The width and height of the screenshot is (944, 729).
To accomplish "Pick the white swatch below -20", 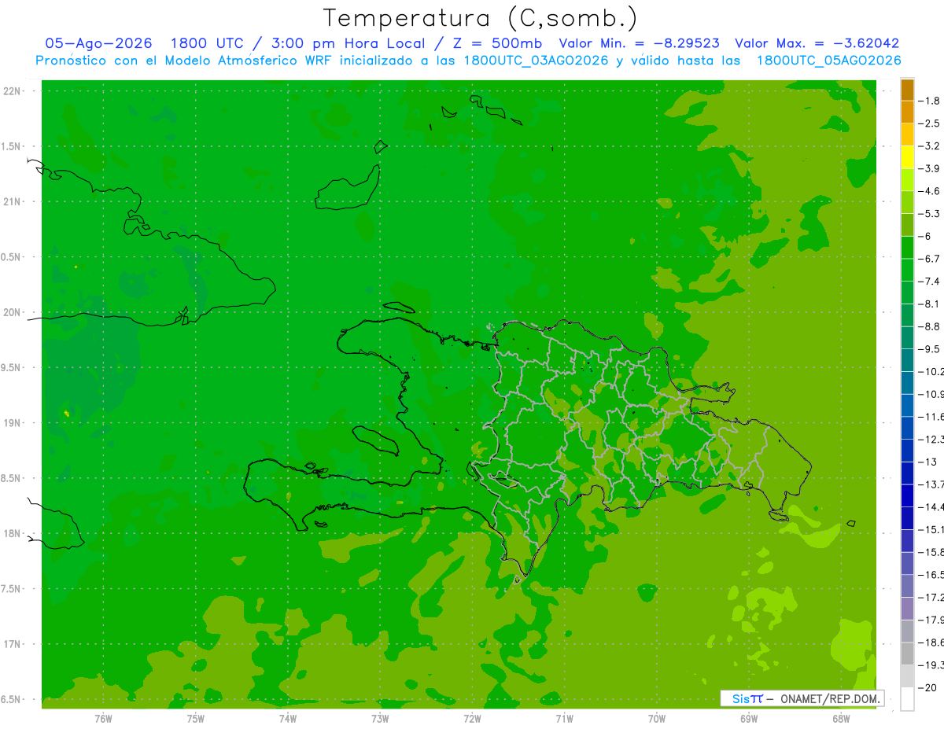I will tap(907, 699).
